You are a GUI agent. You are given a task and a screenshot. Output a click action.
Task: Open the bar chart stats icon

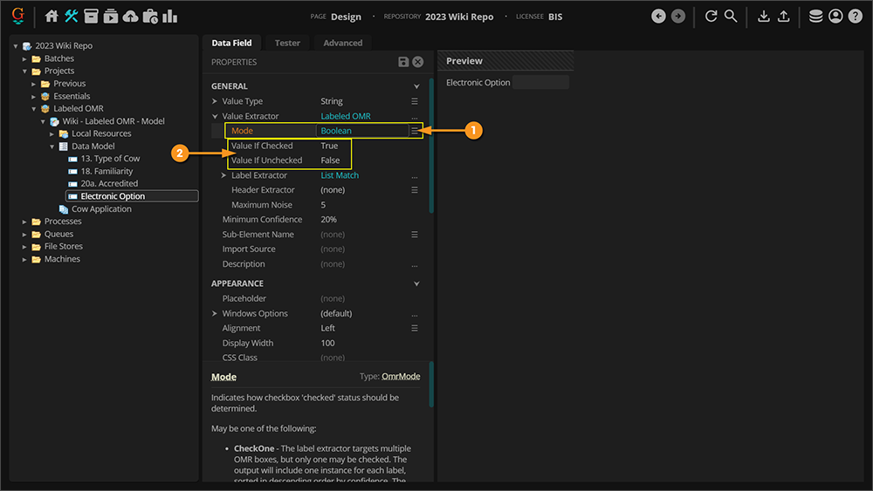[170, 16]
